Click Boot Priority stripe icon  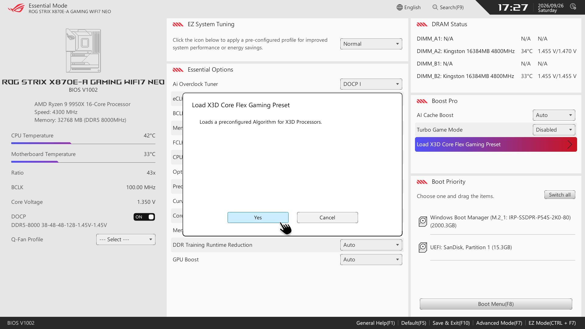point(422,182)
